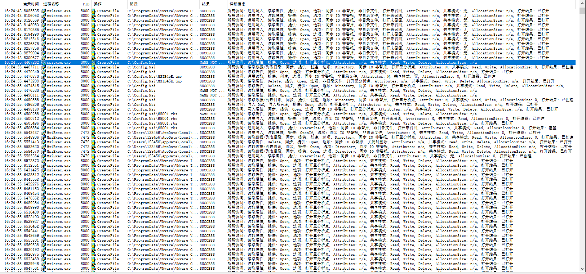Click the PID column header
This screenshot has height=274, width=586.
(x=86, y=4)
